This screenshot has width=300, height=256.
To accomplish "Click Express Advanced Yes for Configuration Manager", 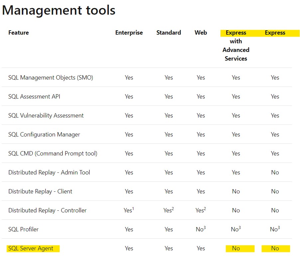I will tap(236, 134).
